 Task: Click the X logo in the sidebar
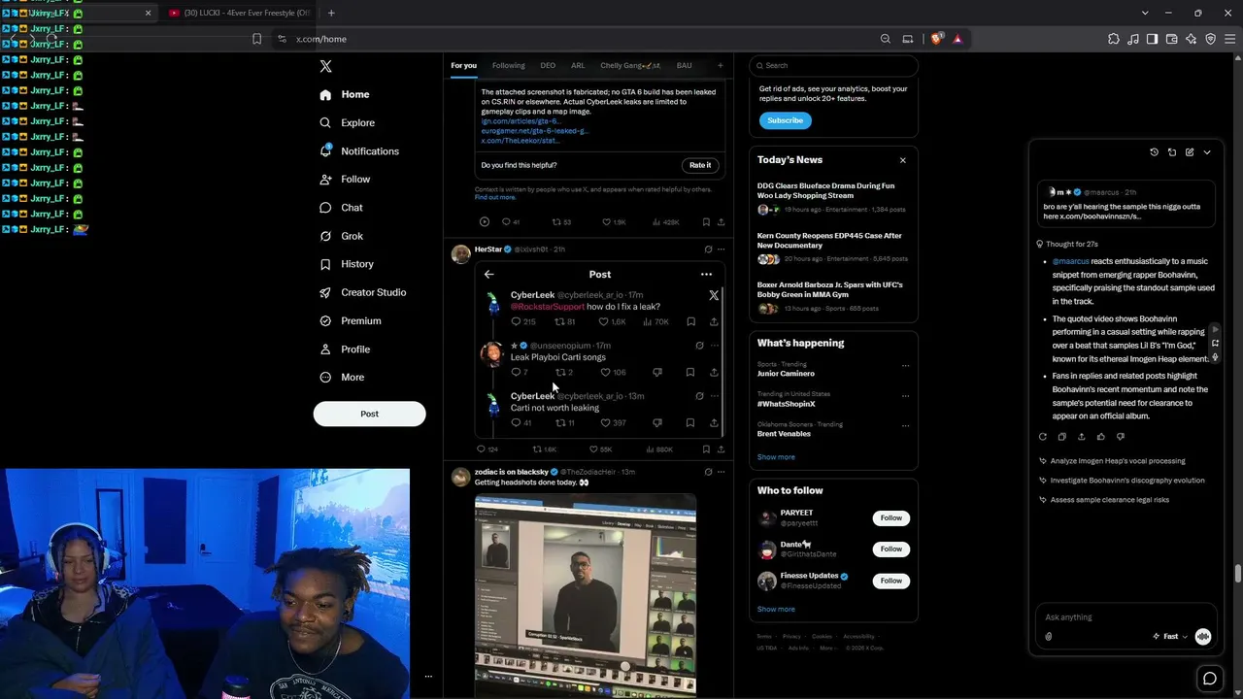coord(325,66)
